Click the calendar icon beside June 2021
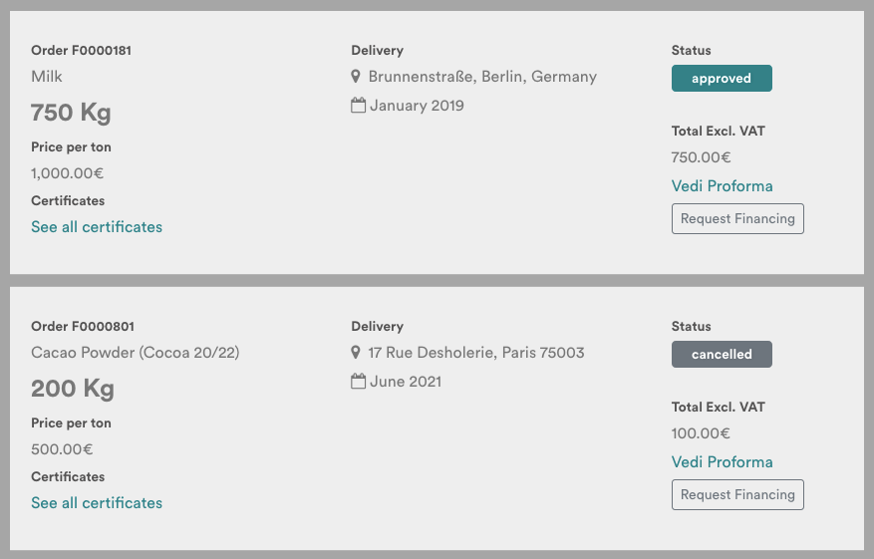 (x=359, y=382)
